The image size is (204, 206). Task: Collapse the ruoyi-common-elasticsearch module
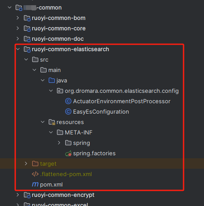pyautogui.click(x=18, y=49)
